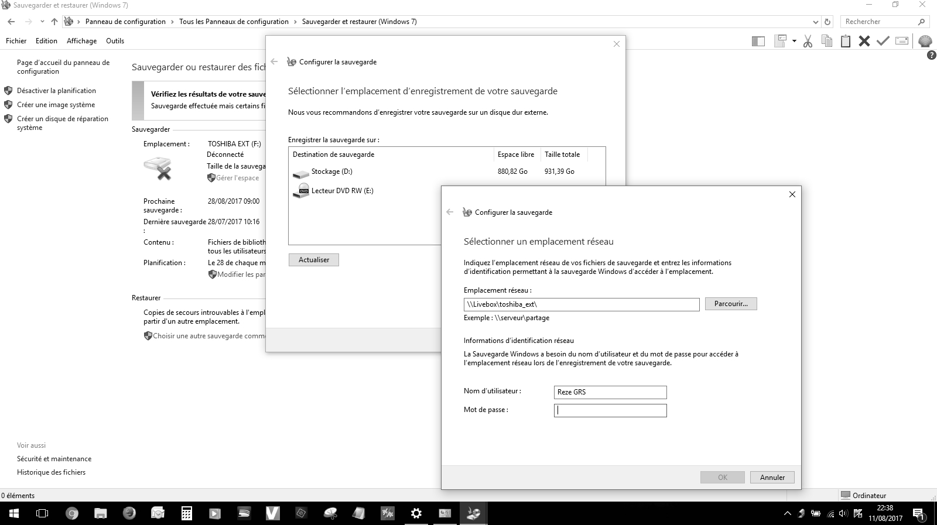This screenshot has width=937, height=525.
Task: Click the Wi-Fi network tray icon
Action: (830, 514)
